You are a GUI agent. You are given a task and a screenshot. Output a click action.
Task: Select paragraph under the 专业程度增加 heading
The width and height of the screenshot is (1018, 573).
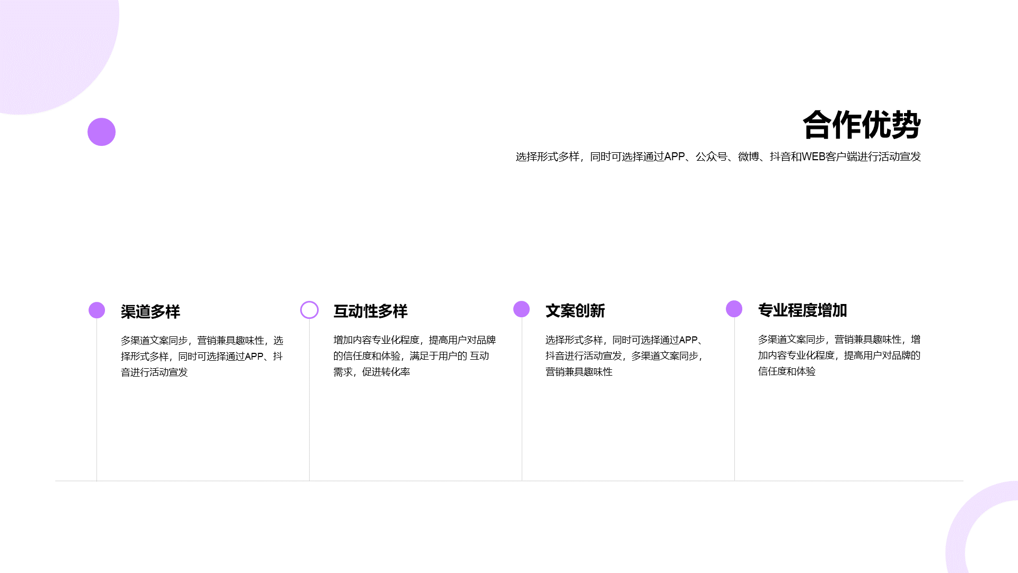click(839, 355)
